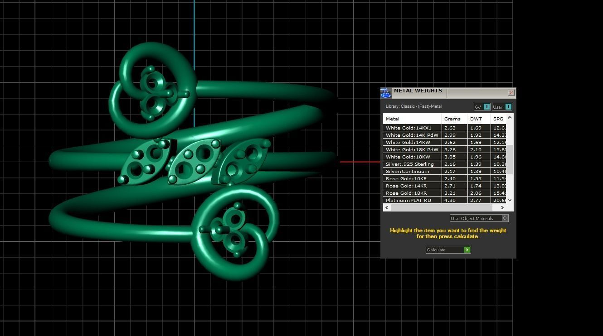Screen dimensions: 603x336
Task: Select the Silver:Continuum row
Action: 445,171
